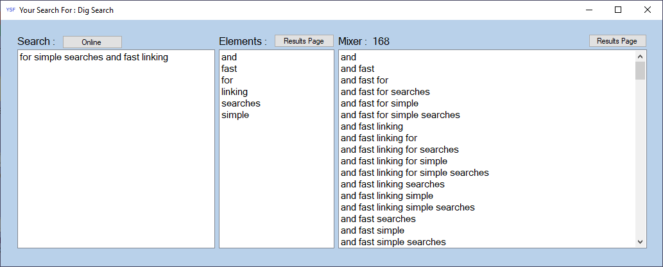Click inside the Search text box
This screenshot has width=663, height=267.
point(116,148)
